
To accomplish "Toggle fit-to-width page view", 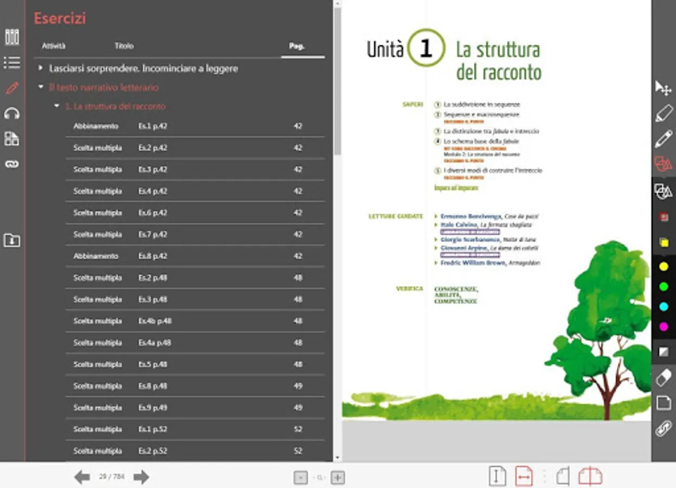I will coord(524,477).
